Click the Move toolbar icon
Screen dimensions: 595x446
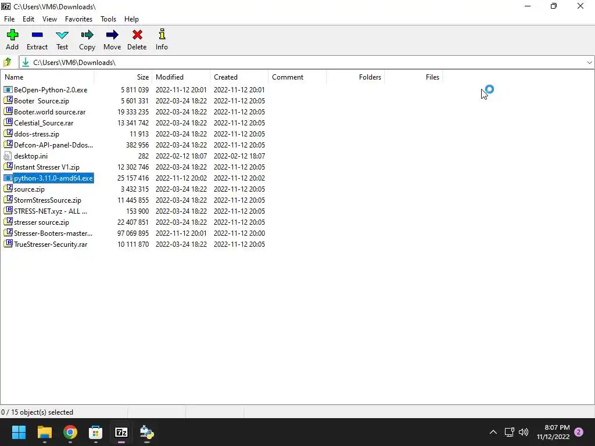tap(112, 35)
